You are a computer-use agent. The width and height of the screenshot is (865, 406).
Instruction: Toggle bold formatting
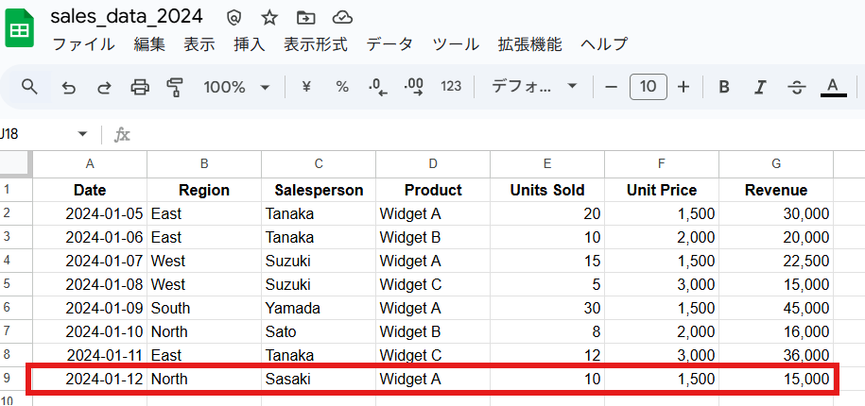(724, 87)
